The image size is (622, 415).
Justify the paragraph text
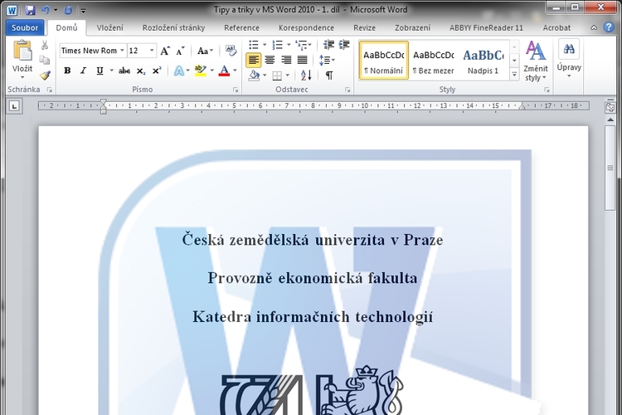tap(302, 60)
